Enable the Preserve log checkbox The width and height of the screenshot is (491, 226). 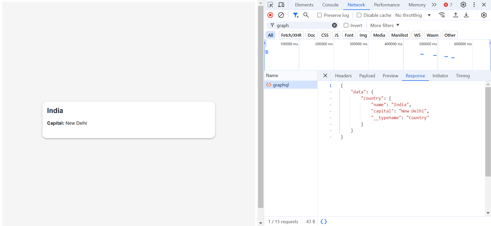point(319,15)
